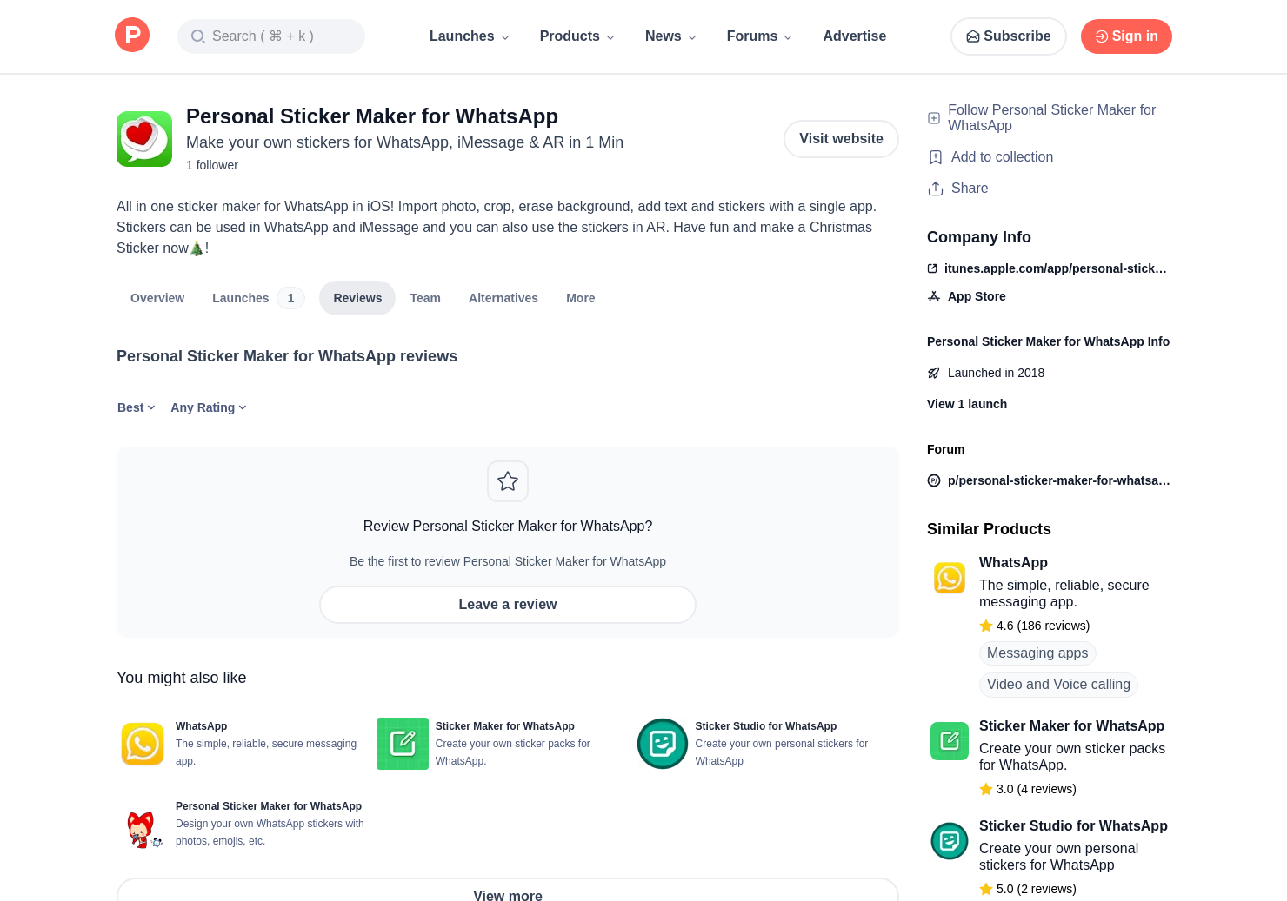
Task: Click the Product Hunt logo
Action: tap(132, 35)
